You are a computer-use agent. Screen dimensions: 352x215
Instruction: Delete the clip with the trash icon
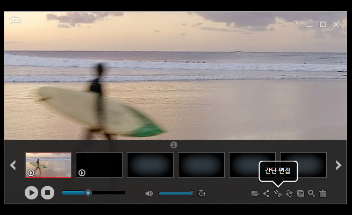point(322,193)
